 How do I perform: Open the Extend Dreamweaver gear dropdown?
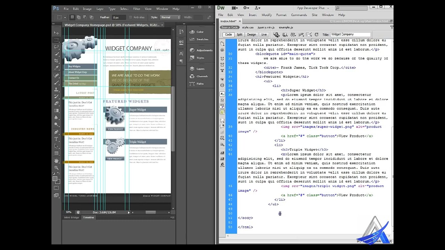pos(247,8)
